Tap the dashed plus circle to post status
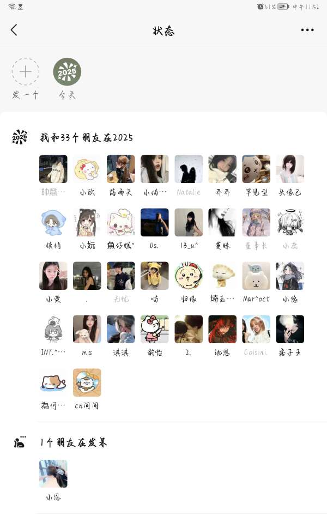The width and height of the screenshot is (327, 523). (26, 72)
